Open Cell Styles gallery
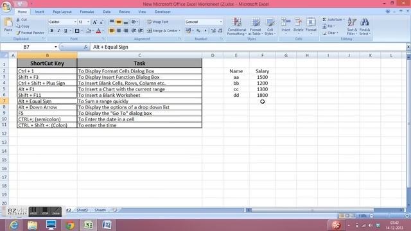This screenshot has width=411, height=231. click(270, 26)
